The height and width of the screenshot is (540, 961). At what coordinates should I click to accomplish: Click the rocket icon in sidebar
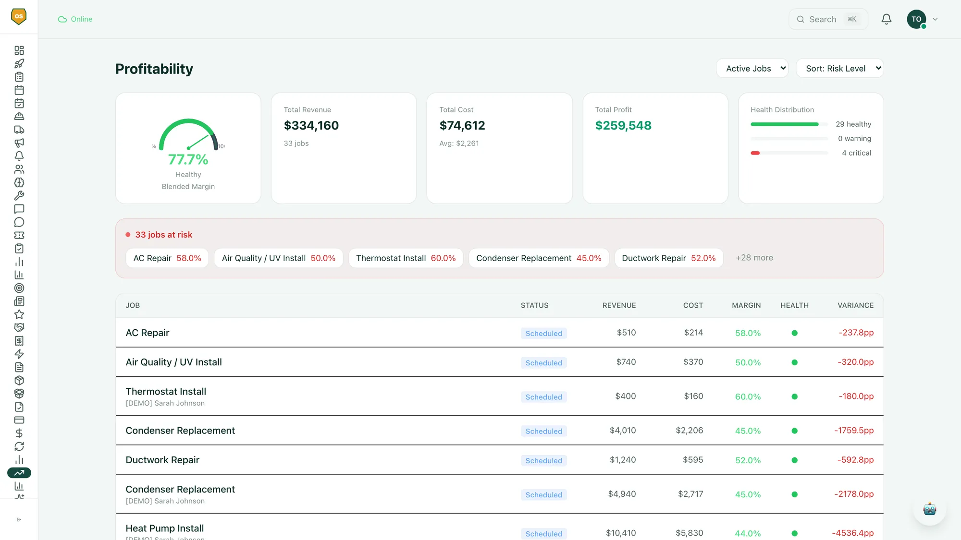(19, 63)
